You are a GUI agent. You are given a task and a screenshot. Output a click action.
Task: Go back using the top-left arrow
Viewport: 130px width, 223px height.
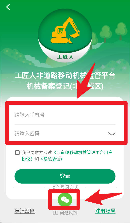pos(8,7)
